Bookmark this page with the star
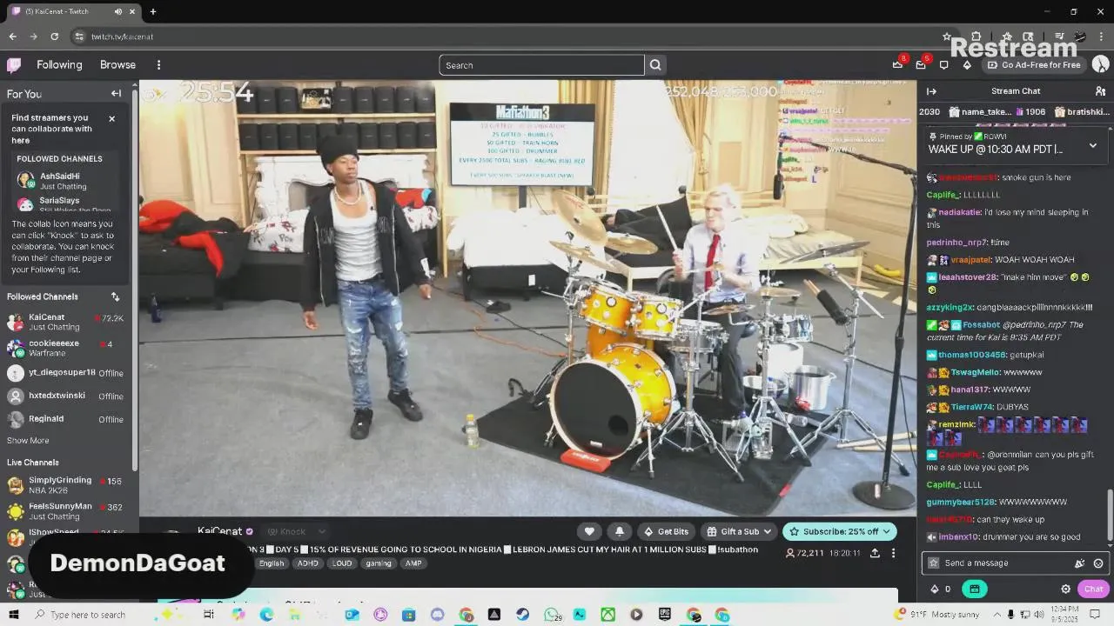 [x=947, y=37]
